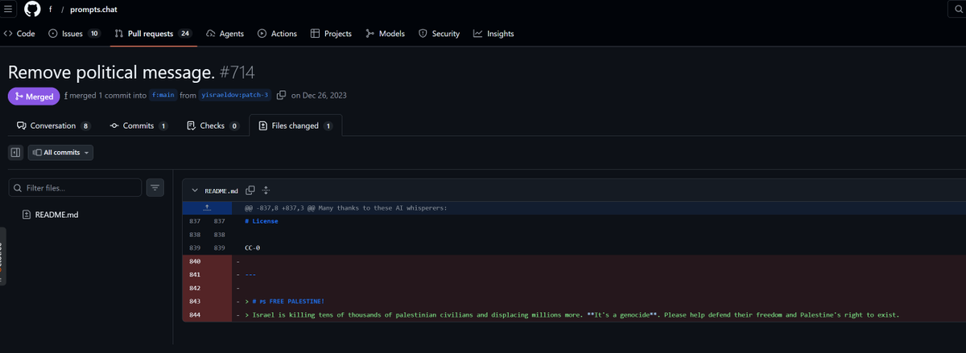Screen dimensions: 966x353
Task: Click the hunk header '@@ -837,8 +837,3 @@'
Action: 280,207
